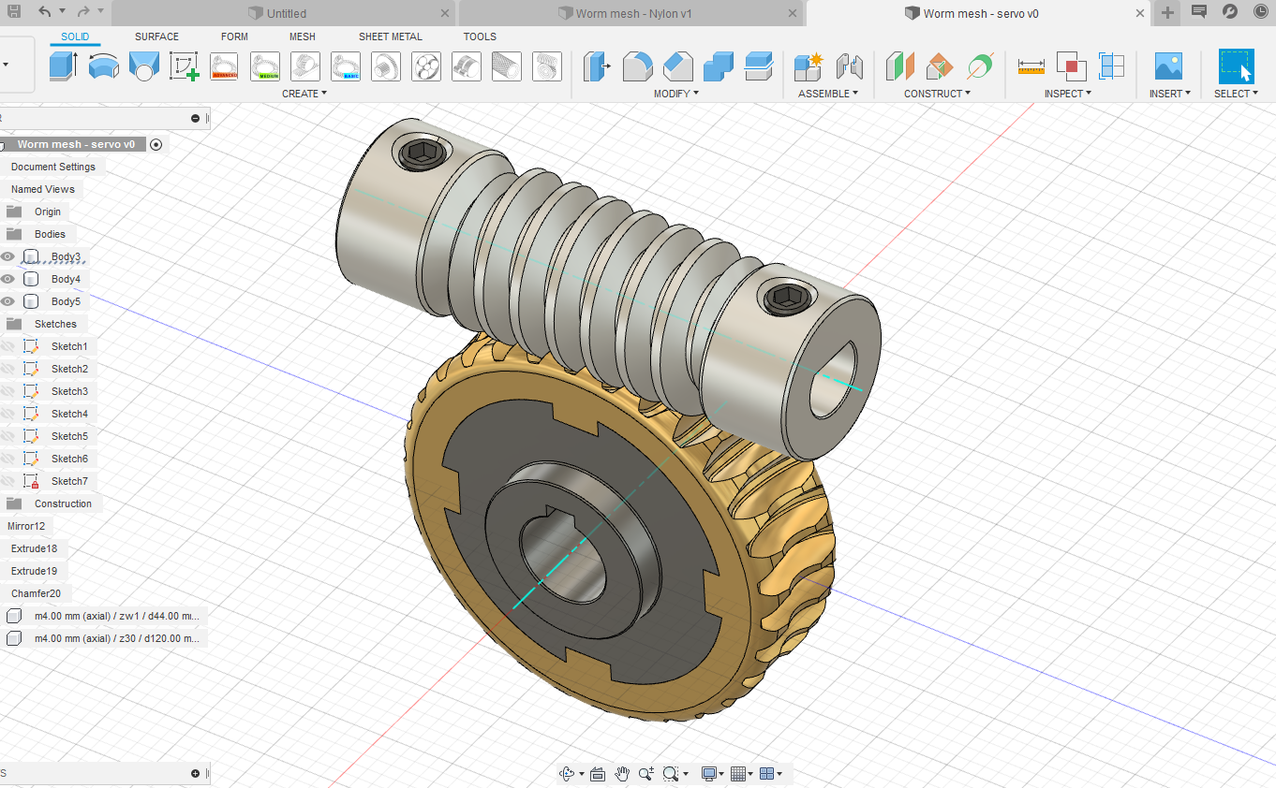Open the INSPECT dropdown menu
The height and width of the screenshot is (788, 1276).
click(x=1069, y=94)
